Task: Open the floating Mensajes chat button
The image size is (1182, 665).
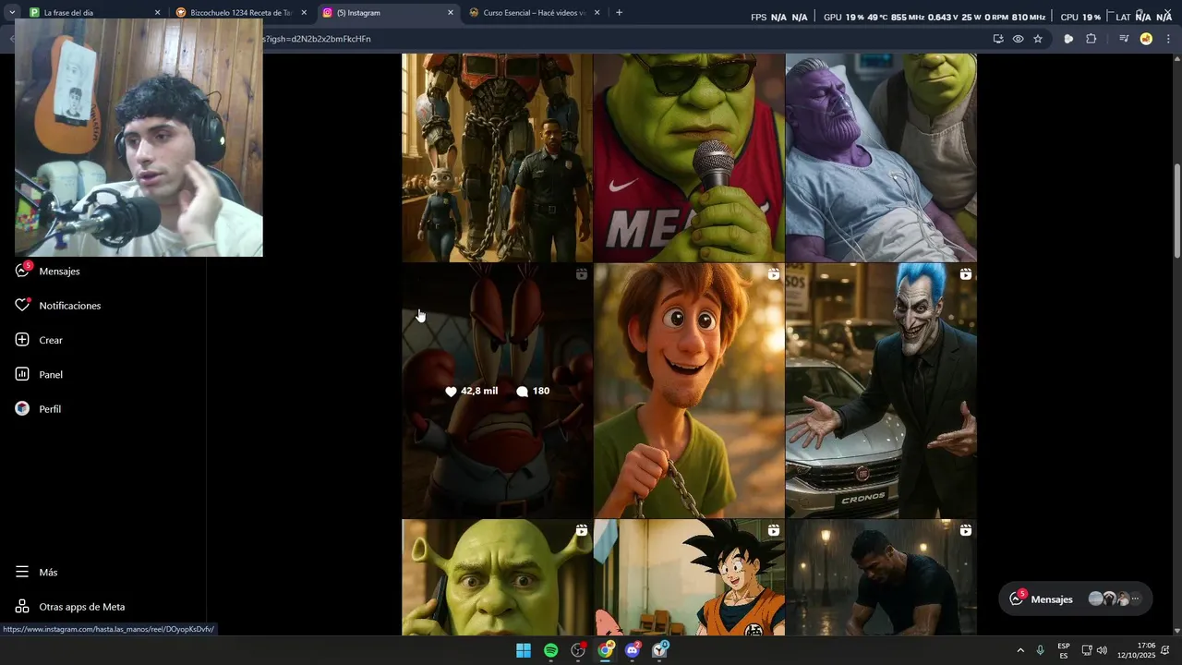Action: (1076, 598)
